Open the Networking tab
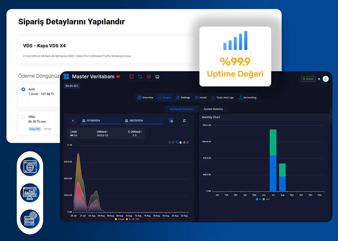This screenshot has height=241, width=338. pyautogui.click(x=247, y=98)
